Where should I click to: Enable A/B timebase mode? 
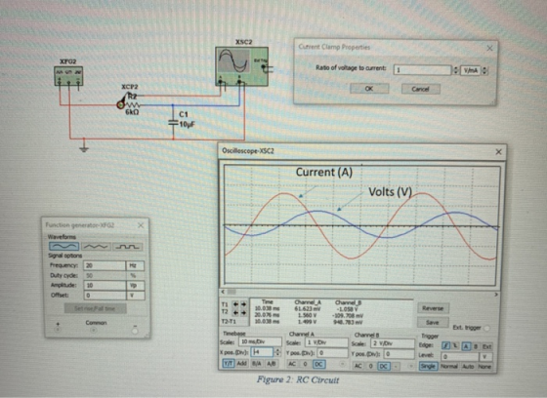(272, 364)
